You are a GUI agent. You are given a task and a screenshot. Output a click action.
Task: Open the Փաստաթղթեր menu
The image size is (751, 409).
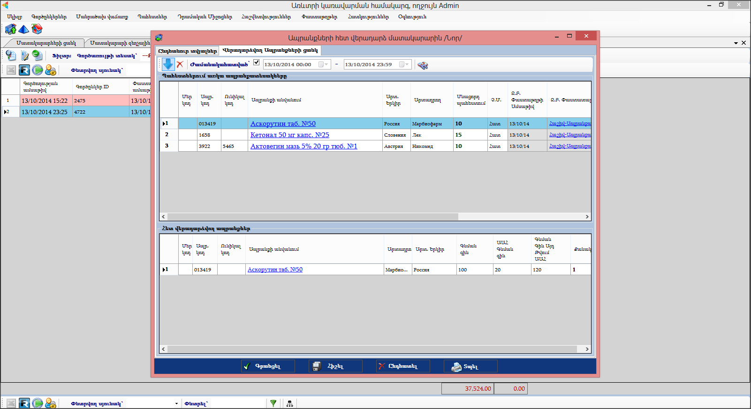coord(319,16)
